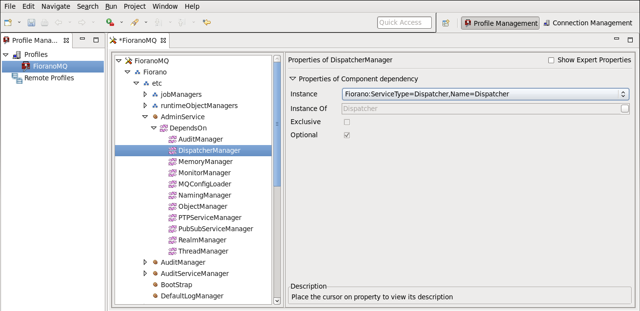640x311 pixels.
Task: Click the RealmManager dependency icon
Action: click(173, 240)
